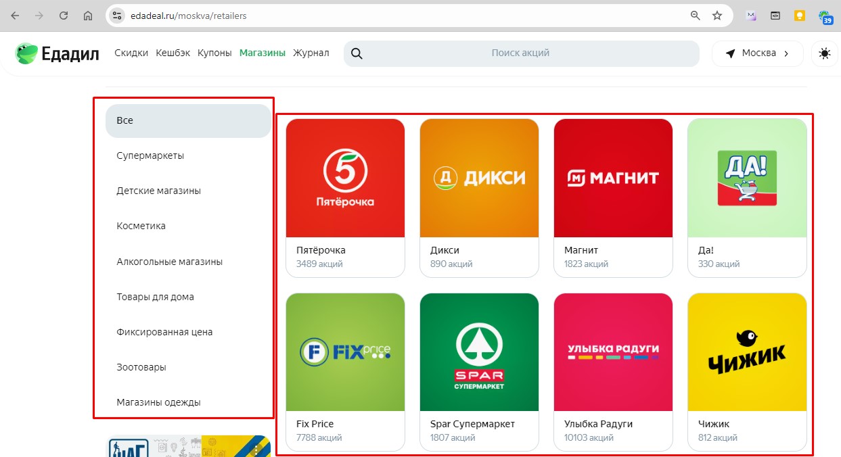This screenshot has width=841, height=457.
Task: Go back using the browser back arrow
Action: tap(15, 16)
